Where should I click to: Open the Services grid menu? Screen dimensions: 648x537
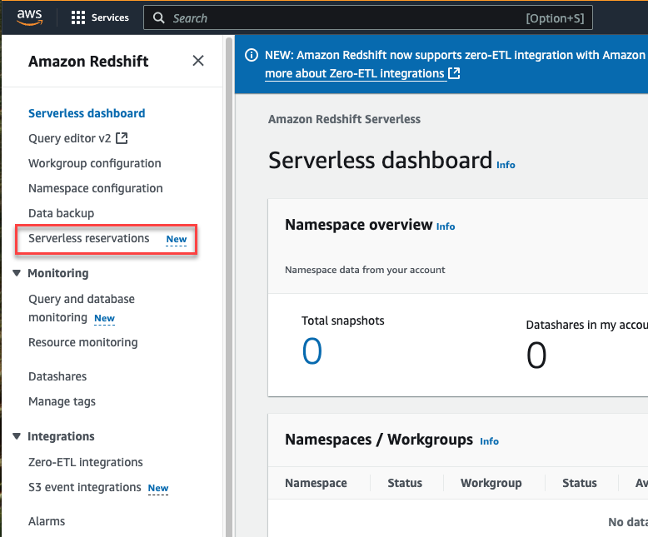pos(79,17)
